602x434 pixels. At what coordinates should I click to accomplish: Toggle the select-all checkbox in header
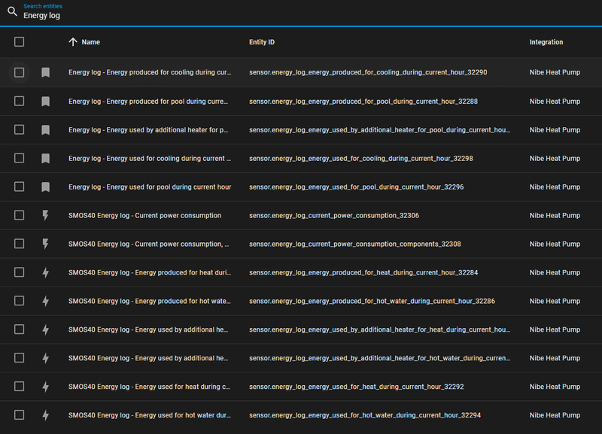[20, 42]
